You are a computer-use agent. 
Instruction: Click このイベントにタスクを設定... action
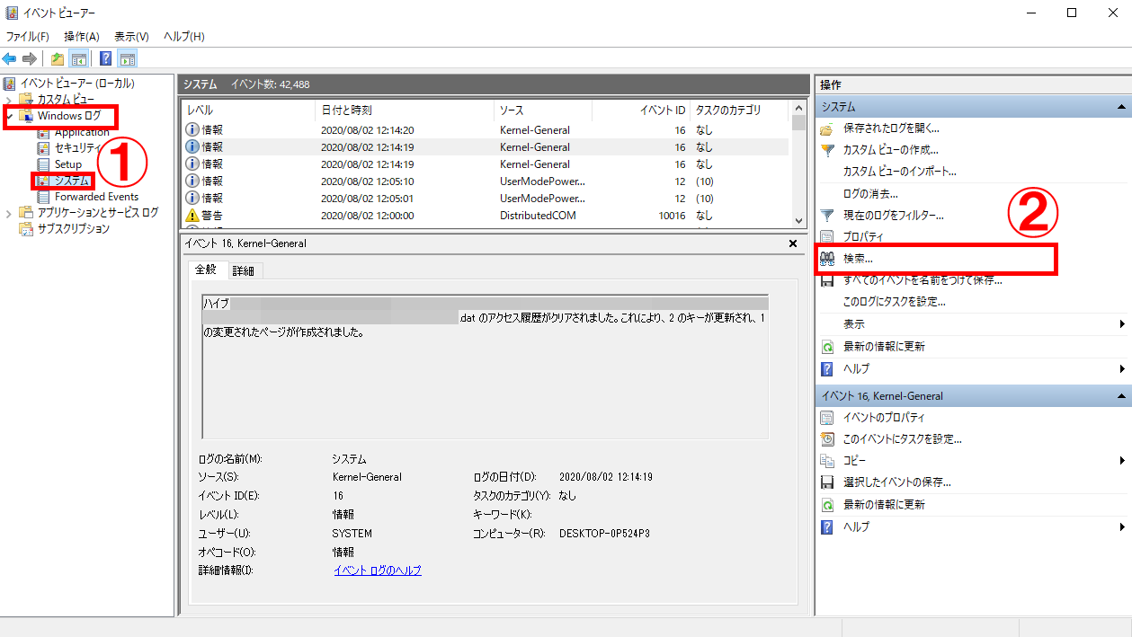pos(903,439)
